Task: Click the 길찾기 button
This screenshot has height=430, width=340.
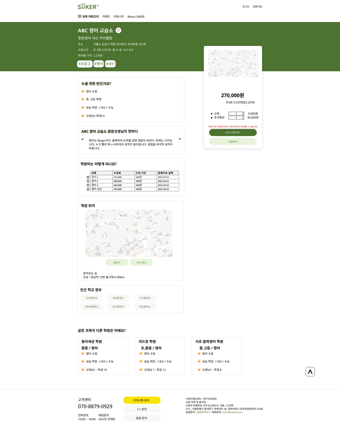Action: [x=117, y=263]
